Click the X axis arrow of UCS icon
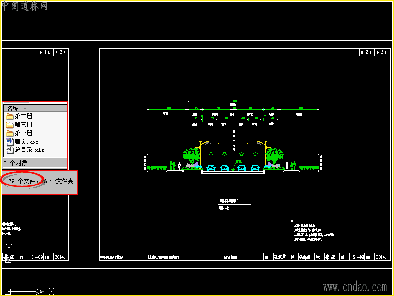 tap(39, 292)
